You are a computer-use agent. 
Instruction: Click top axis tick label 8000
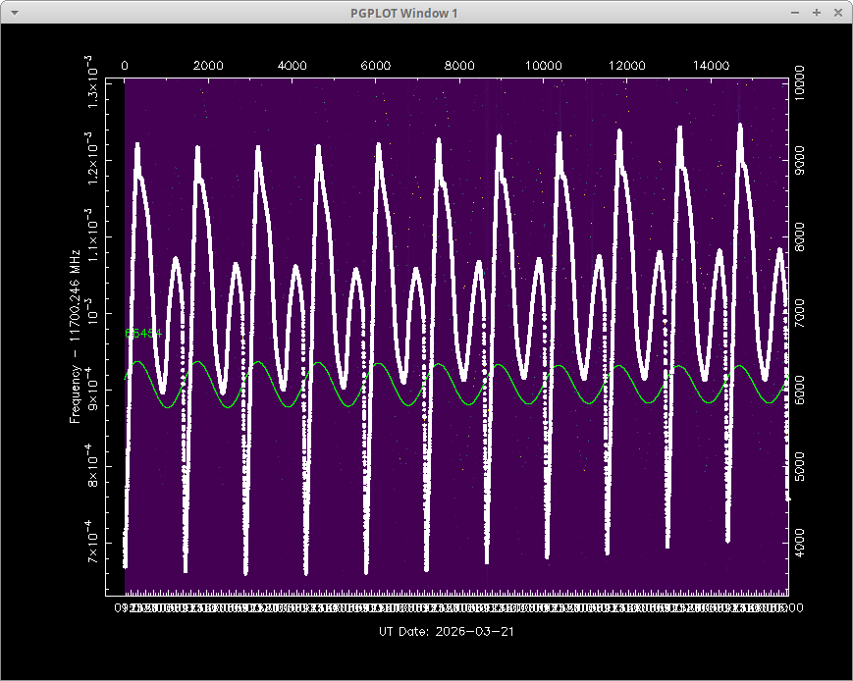tap(459, 66)
